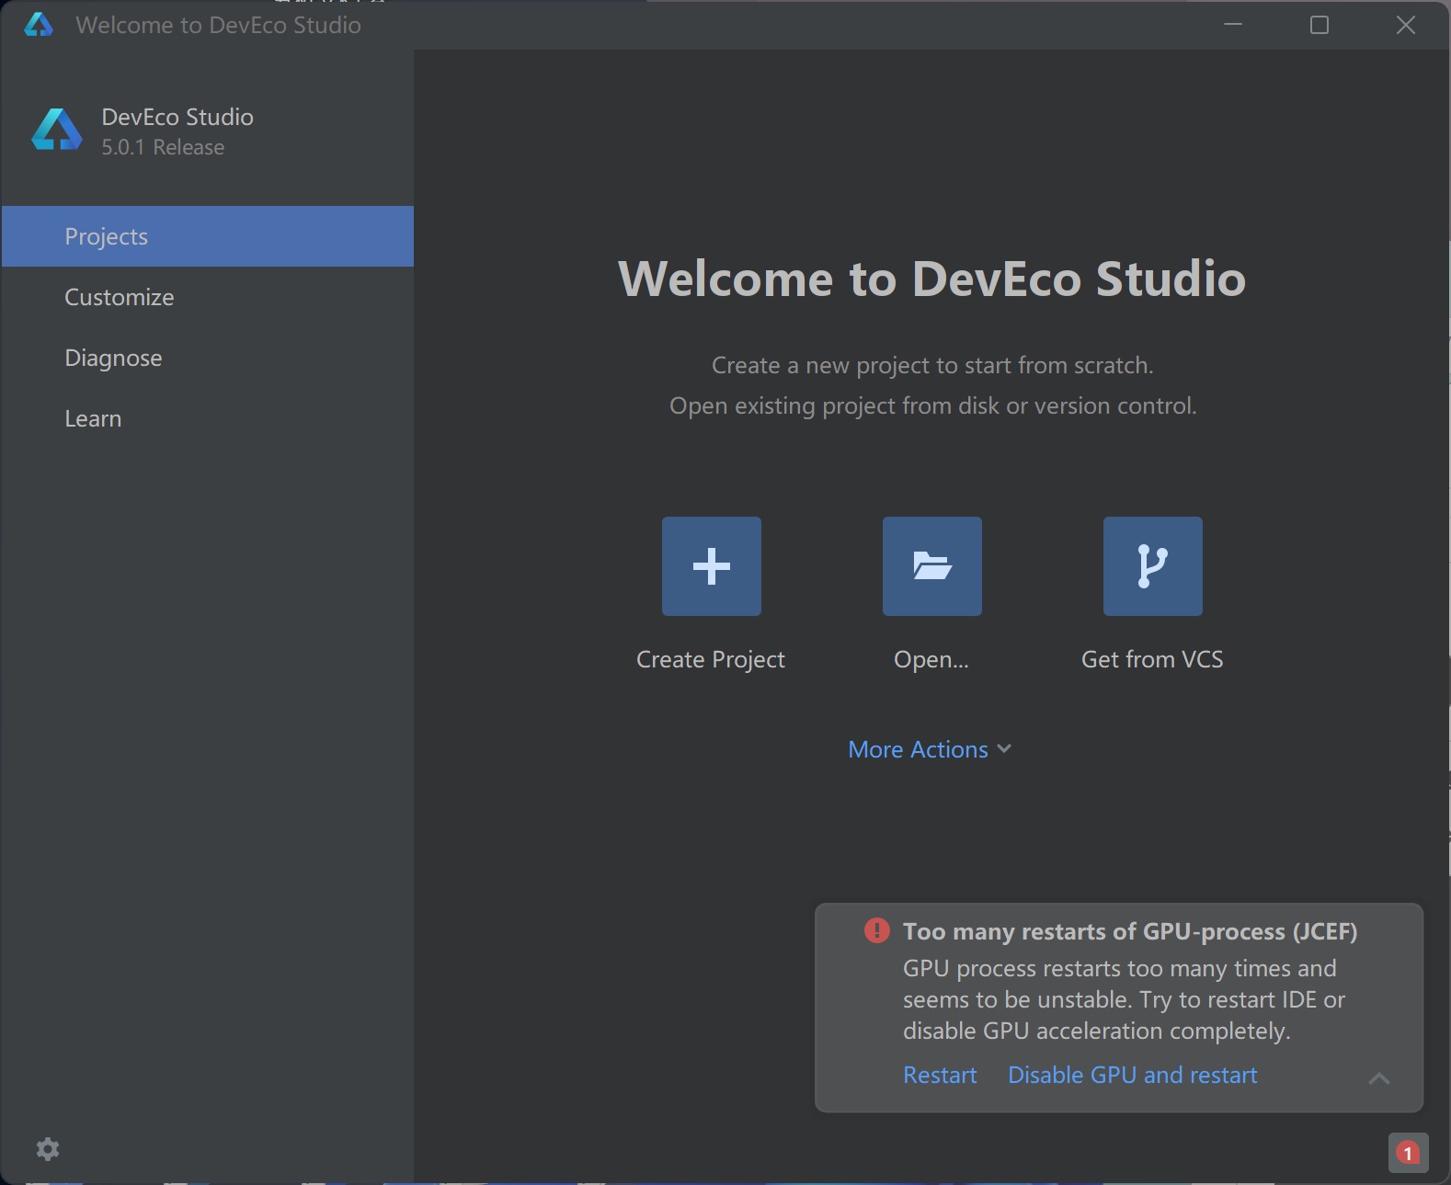
Task: Switch to the Customize tab
Action: pyautogui.click(x=208, y=297)
